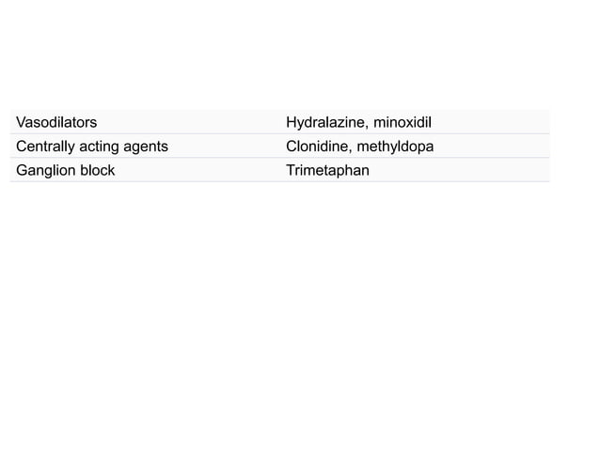This screenshot has width=600, height=449.
Task: Click the word "acting" in the table
Action: click(x=102, y=147)
